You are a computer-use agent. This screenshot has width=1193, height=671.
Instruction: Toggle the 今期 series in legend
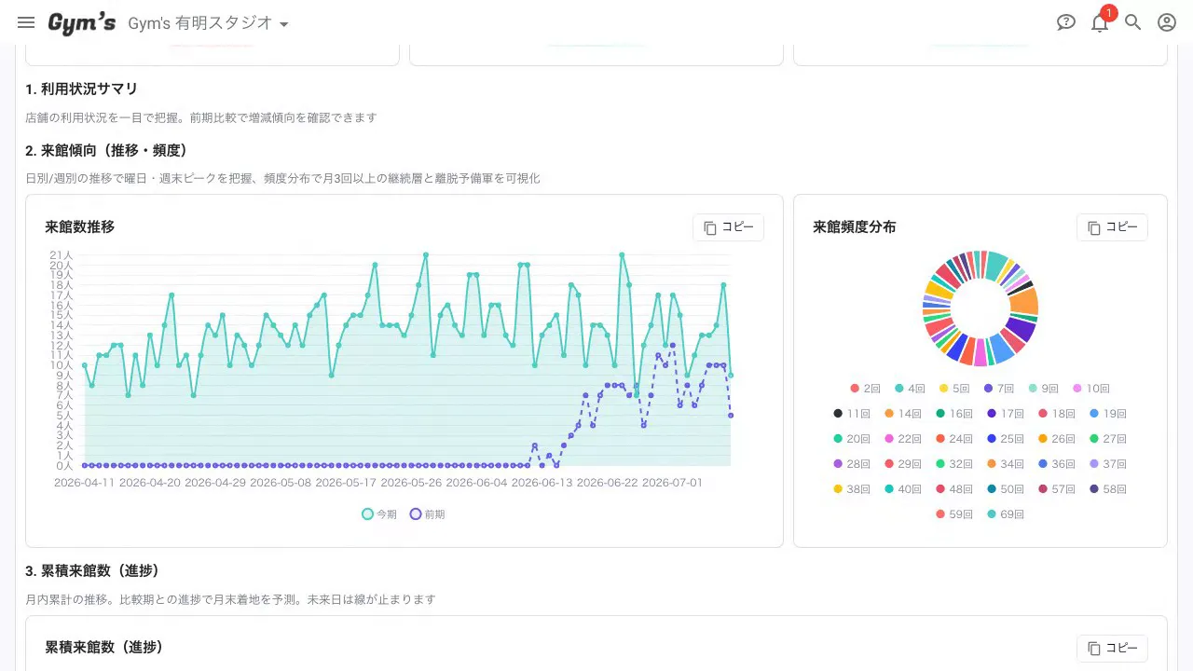[379, 514]
